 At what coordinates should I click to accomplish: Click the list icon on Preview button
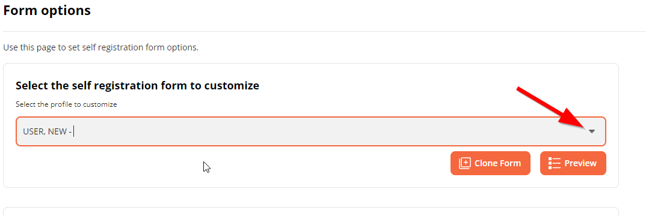pyautogui.click(x=555, y=163)
